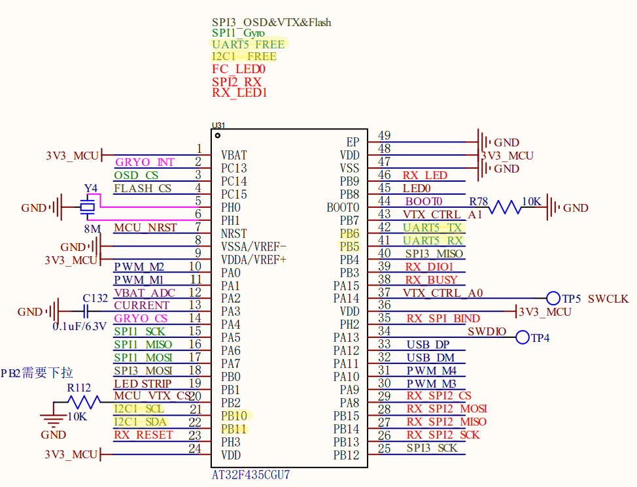Select the SWDIO net label
637x487 pixels.
(x=487, y=331)
